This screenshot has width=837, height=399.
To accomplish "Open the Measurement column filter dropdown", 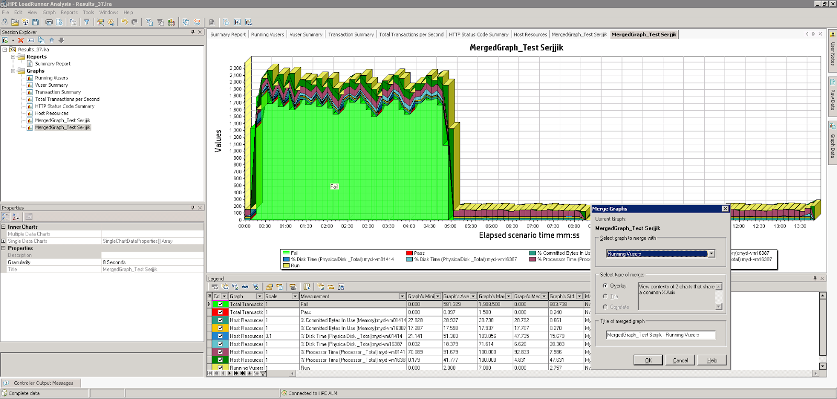I will click(x=402, y=296).
